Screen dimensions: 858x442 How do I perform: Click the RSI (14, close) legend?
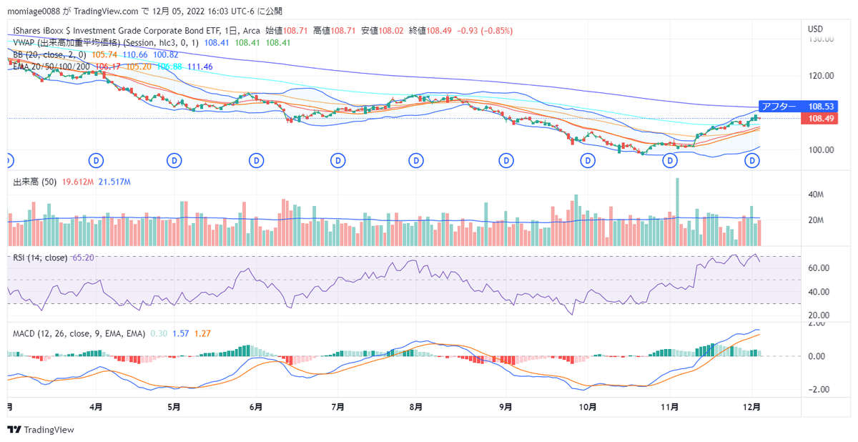point(40,257)
